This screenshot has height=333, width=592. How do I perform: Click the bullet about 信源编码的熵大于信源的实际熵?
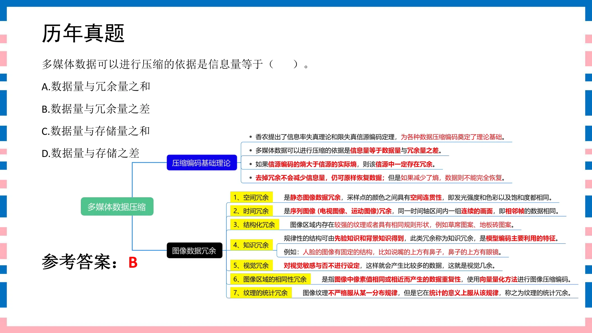click(x=345, y=164)
